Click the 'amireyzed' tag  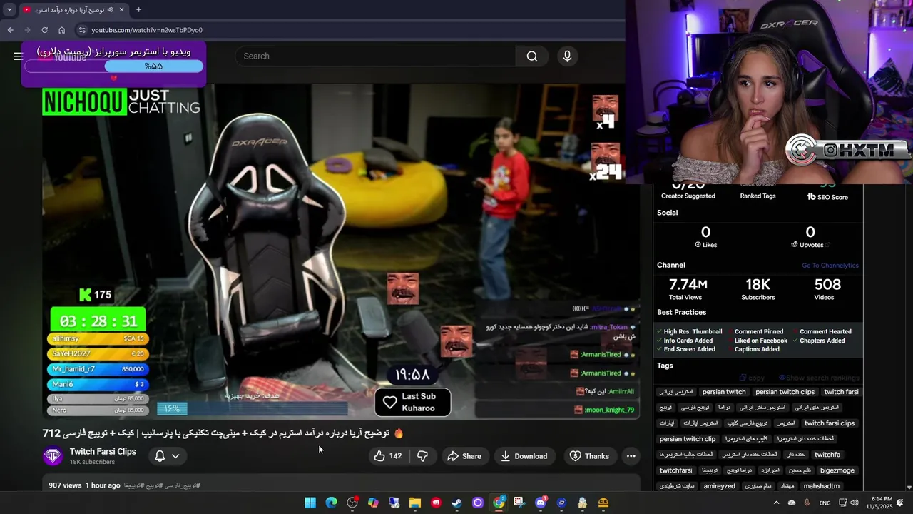pos(719,486)
